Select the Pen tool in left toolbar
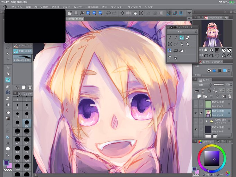 [x=8, y=67]
